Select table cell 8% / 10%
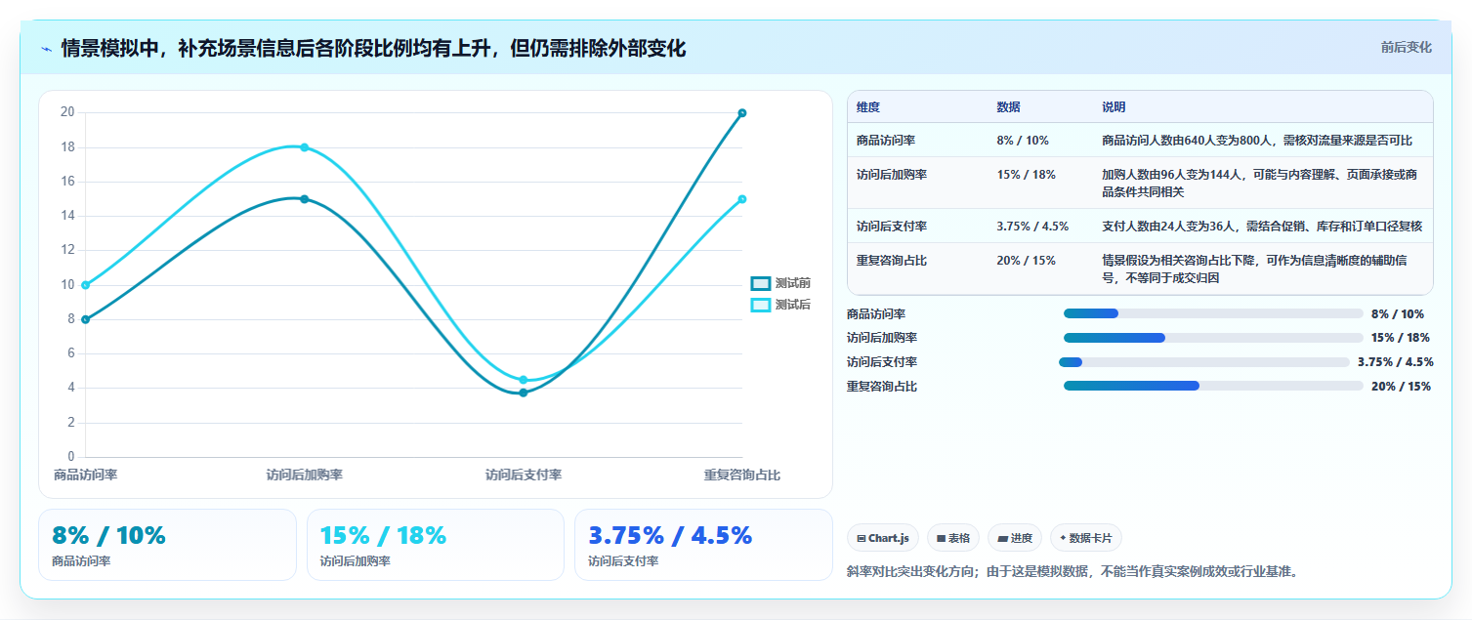The width and height of the screenshot is (1472, 620). click(1023, 141)
